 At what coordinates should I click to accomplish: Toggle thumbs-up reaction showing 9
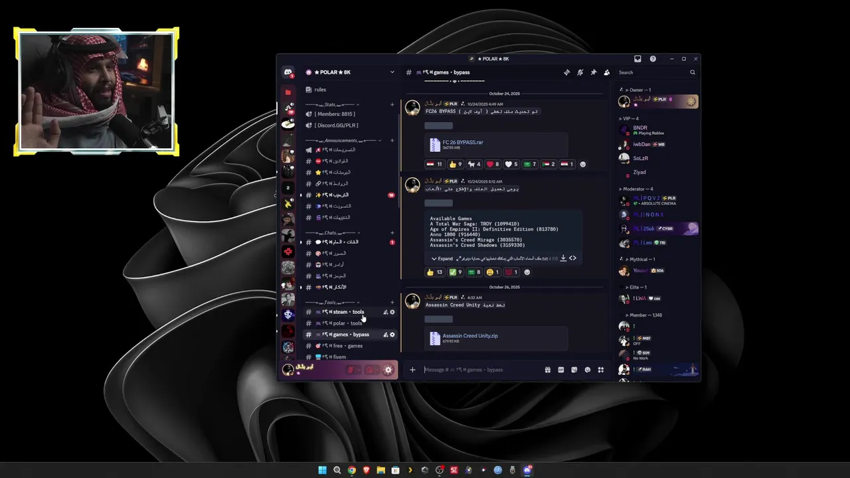pyautogui.click(x=456, y=164)
